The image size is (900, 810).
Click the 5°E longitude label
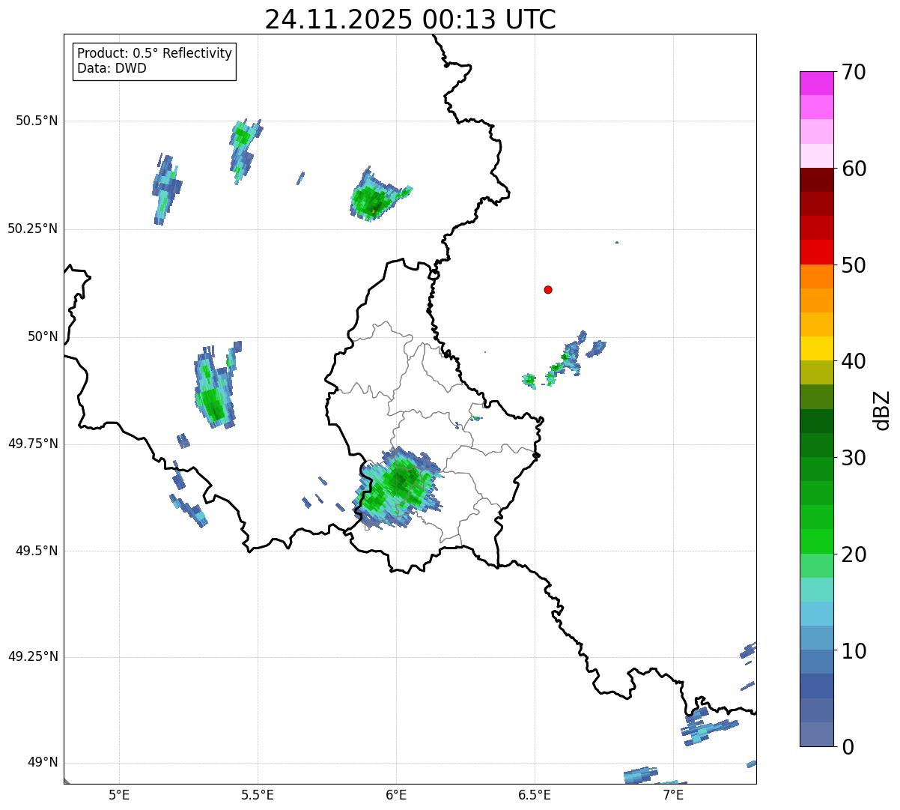pos(119,794)
